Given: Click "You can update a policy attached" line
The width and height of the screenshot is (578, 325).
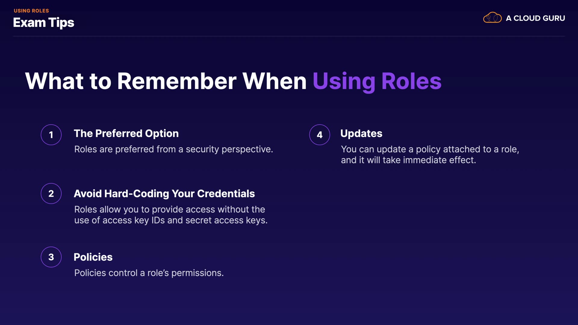Looking at the screenshot, I should click(x=430, y=149).
